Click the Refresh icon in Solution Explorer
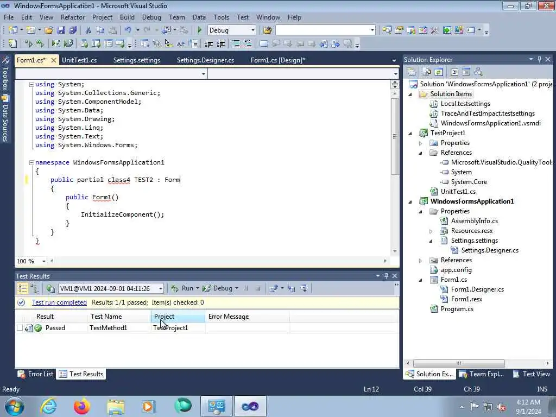The height and width of the screenshot is (417, 556). tap(439, 72)
